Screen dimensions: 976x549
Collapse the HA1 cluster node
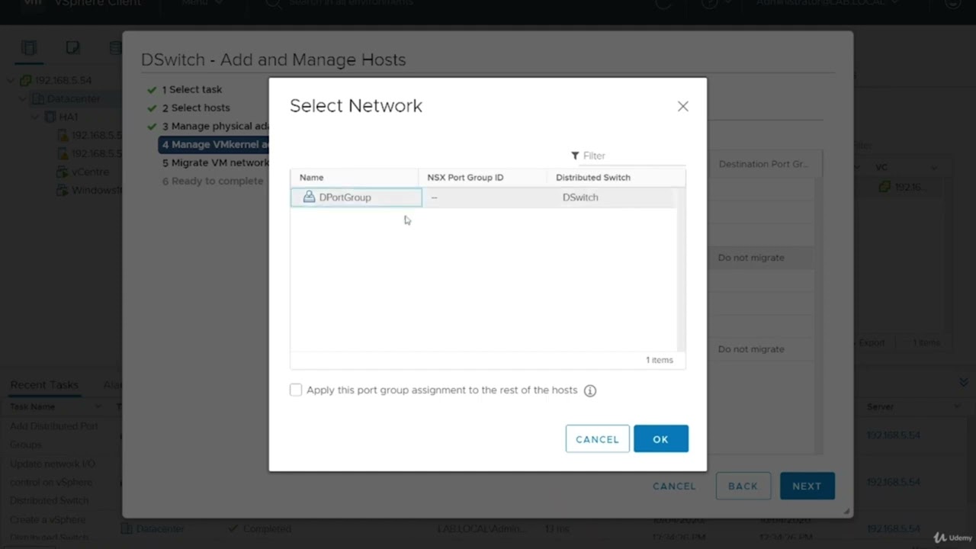coord(36,117)
